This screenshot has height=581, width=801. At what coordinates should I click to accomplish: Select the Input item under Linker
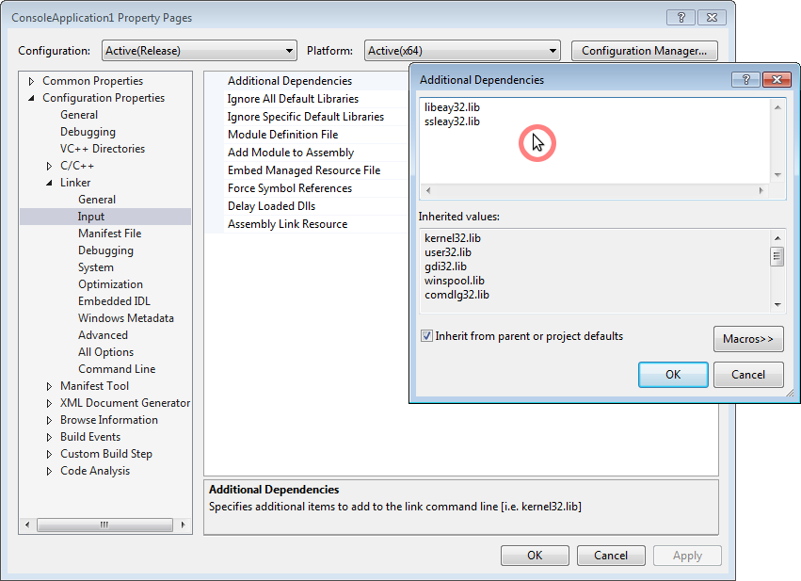(x=90, y=216)
